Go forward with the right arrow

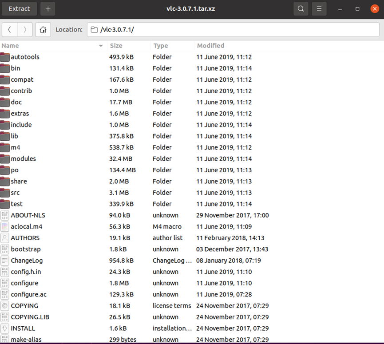[25, 30]
